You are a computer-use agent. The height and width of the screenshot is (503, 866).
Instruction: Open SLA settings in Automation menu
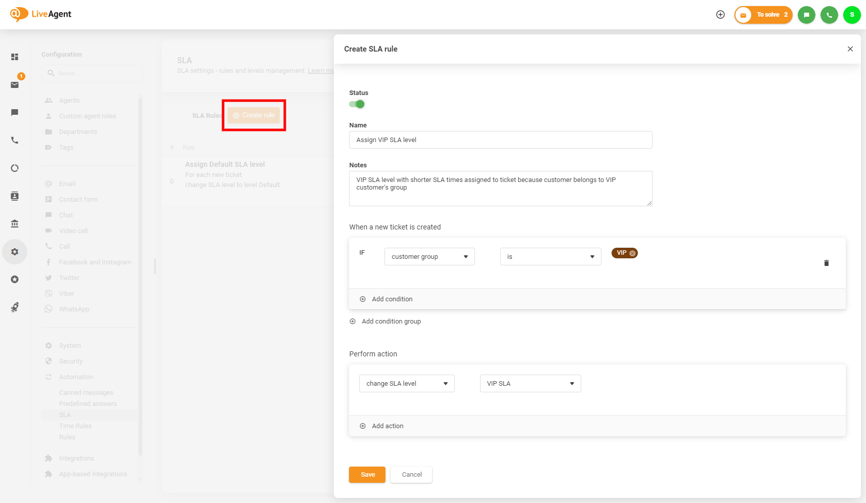tap(65, 415)
